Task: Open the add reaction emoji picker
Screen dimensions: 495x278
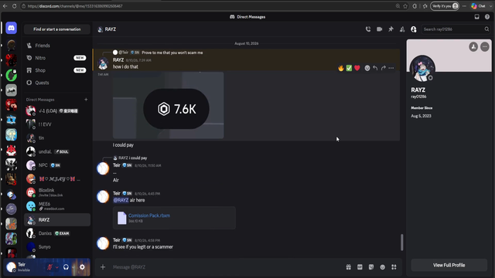Action: point(367,68)
